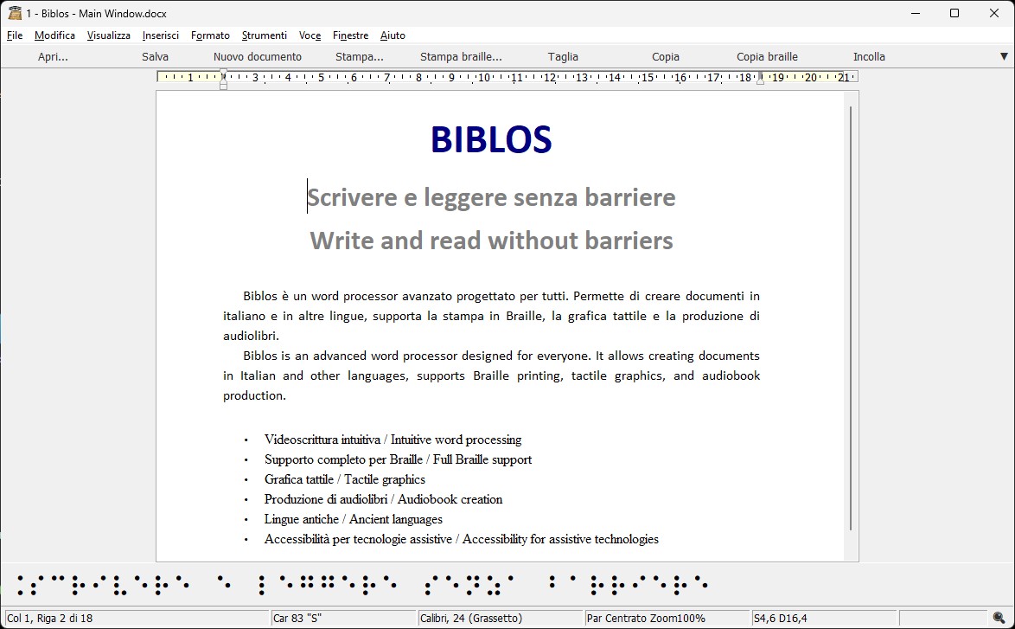Open the Modifica menu
This screenshot has width=1015, height=629.
coord(54,35)
